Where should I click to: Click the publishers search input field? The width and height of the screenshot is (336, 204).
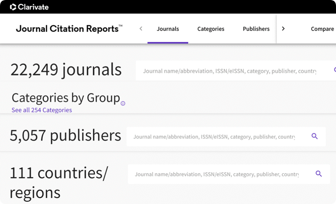pos(226,137)
